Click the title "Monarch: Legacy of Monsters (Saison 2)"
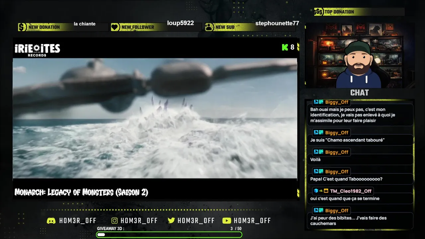425x239 pixels. pyautogui.click(x=81, y=192)
